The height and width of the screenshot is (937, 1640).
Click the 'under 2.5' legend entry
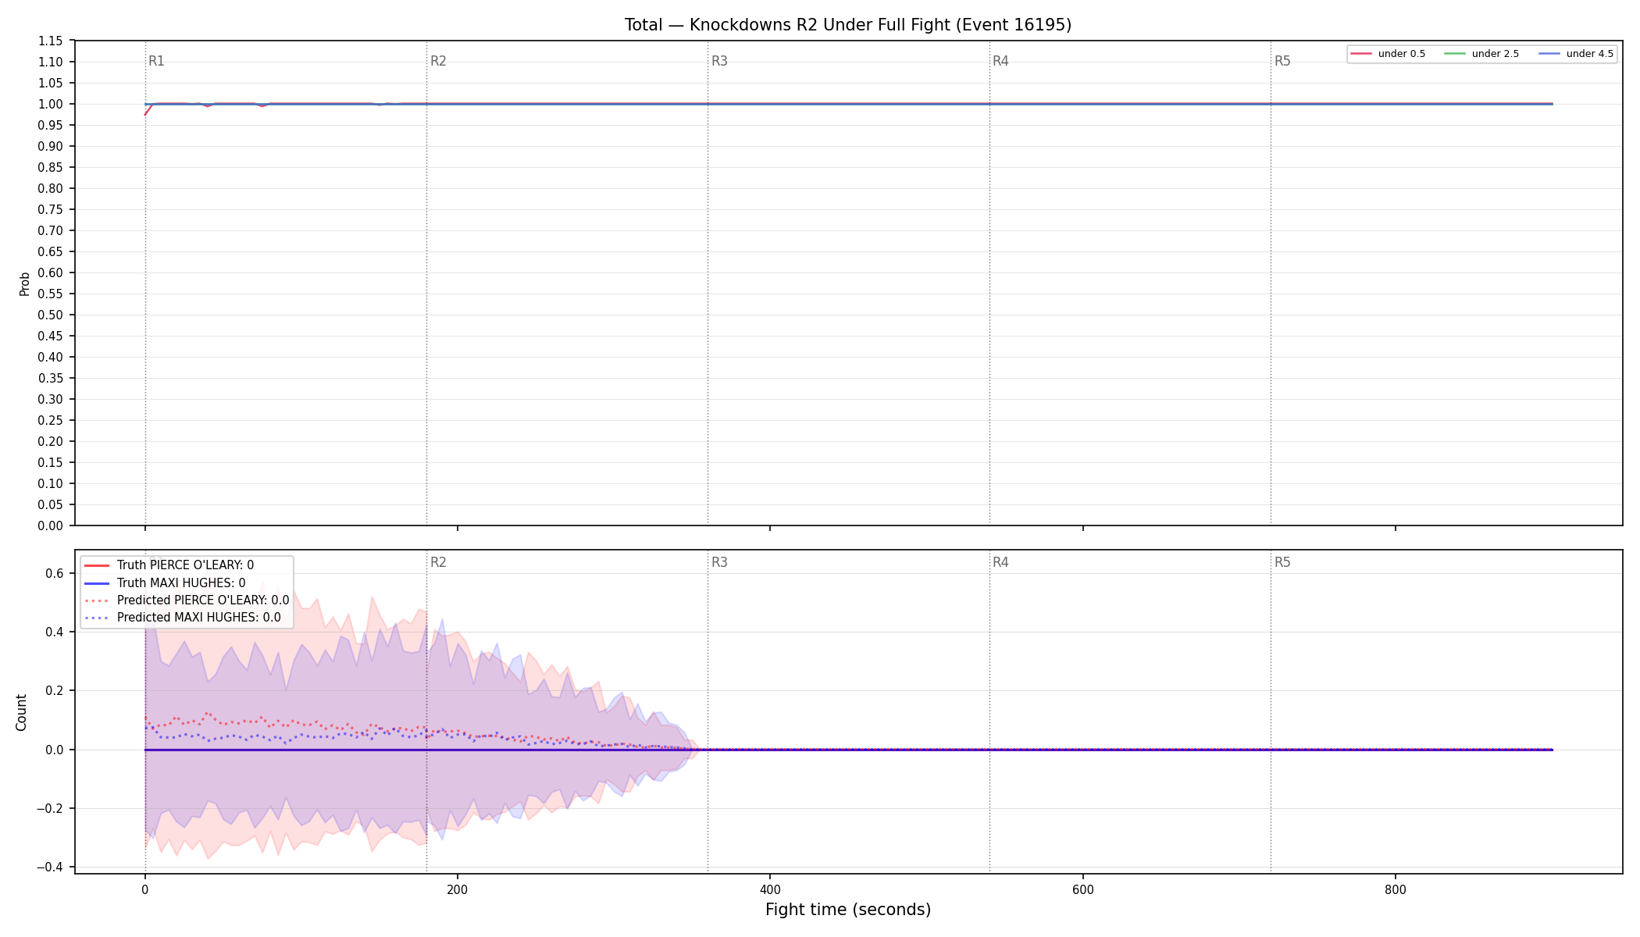coord(1481,54)
